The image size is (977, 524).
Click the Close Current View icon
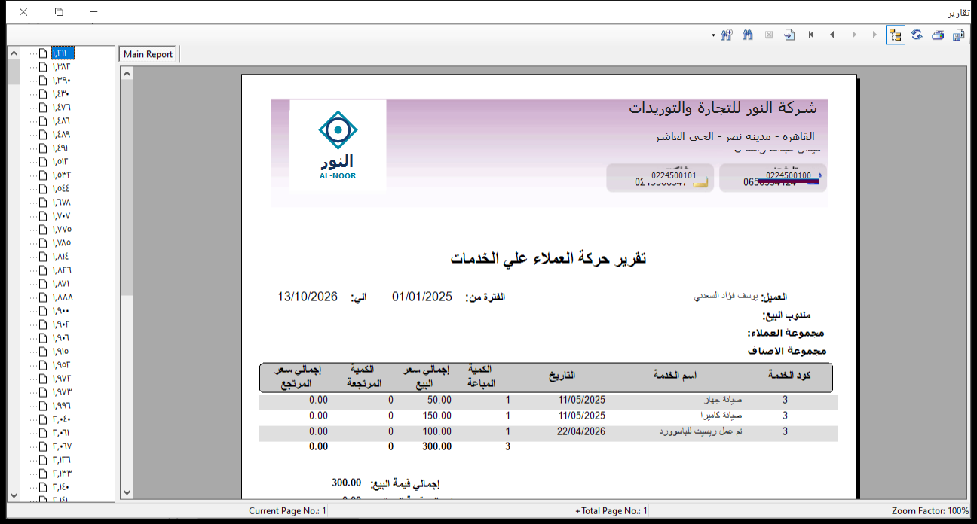pyautogui.click(x=769, y=35)
